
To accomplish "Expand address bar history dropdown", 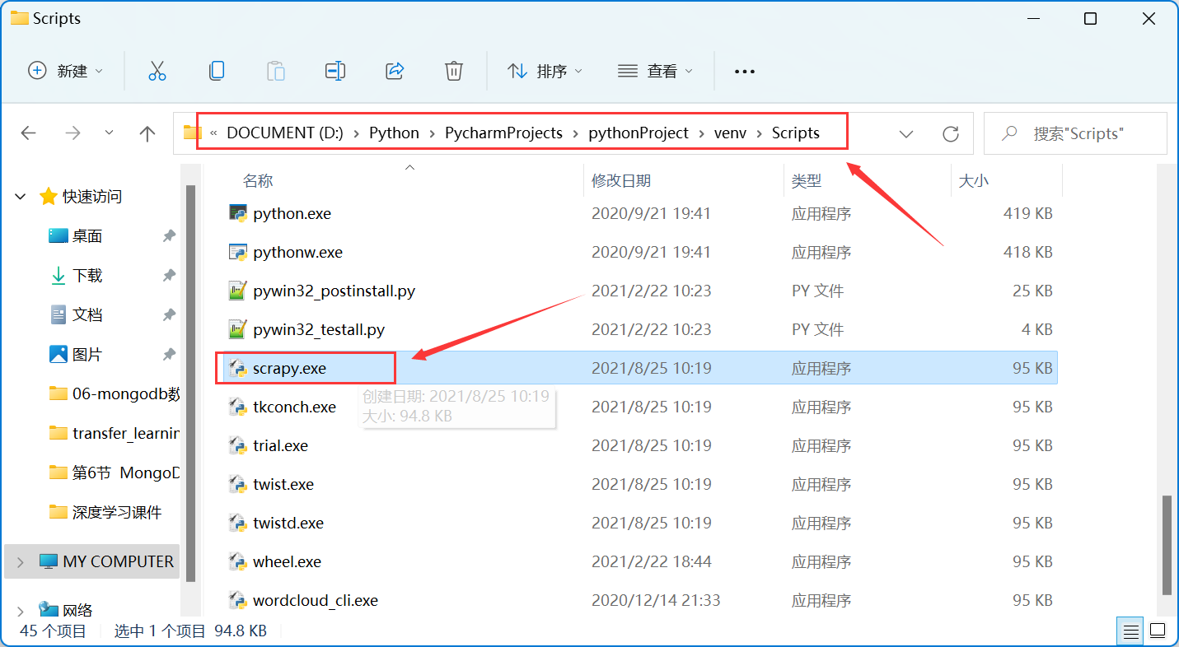I will [x=906, y=133].
